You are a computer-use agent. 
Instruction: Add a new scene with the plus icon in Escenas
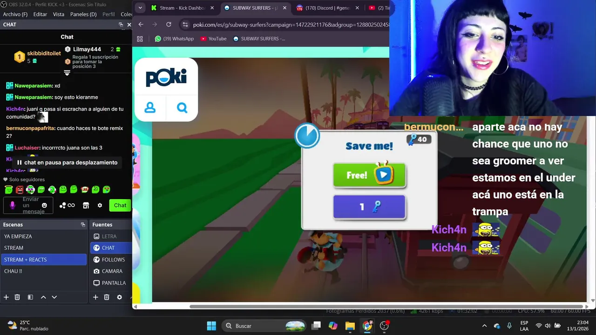point(6,297)
